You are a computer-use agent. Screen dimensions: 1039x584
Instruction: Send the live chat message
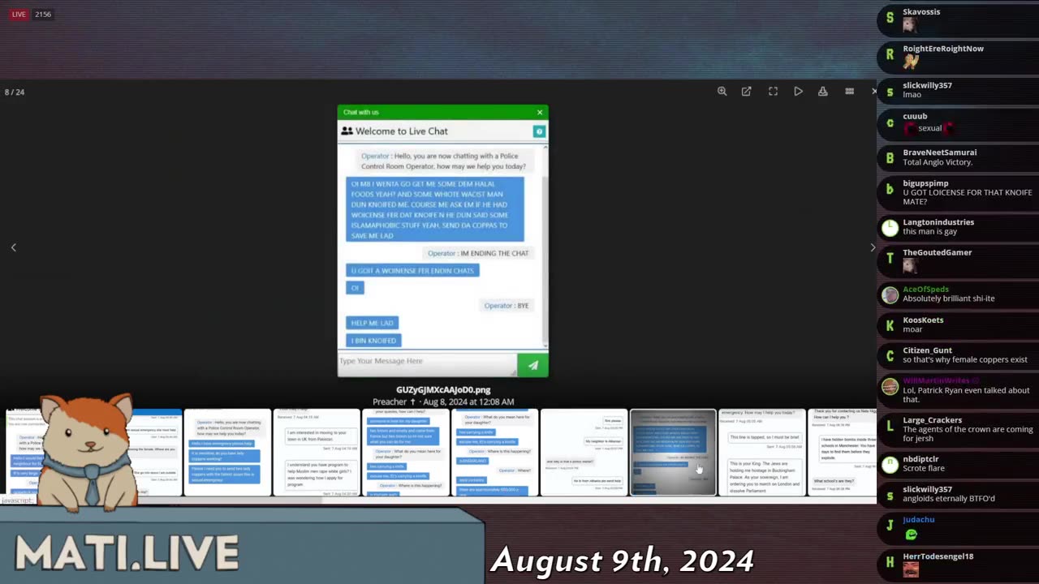pyautogui.click(x=532, y=366)
